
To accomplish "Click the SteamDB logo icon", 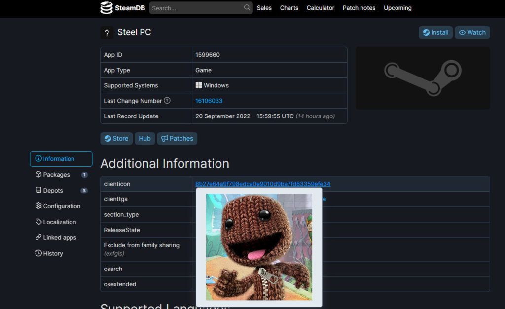I will (107, 8).
